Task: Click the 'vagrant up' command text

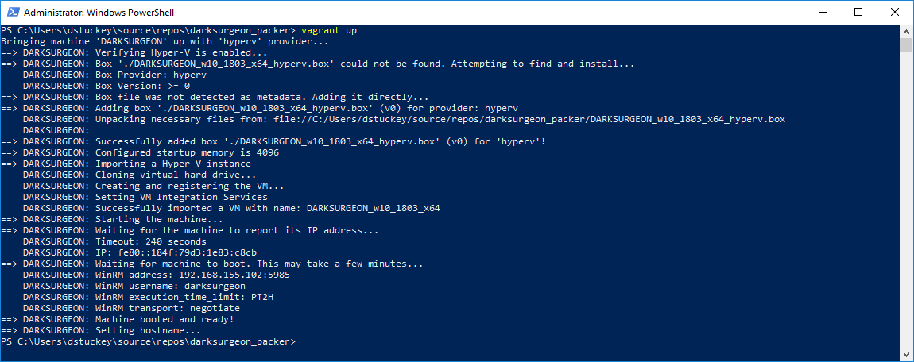Action: 329,30
